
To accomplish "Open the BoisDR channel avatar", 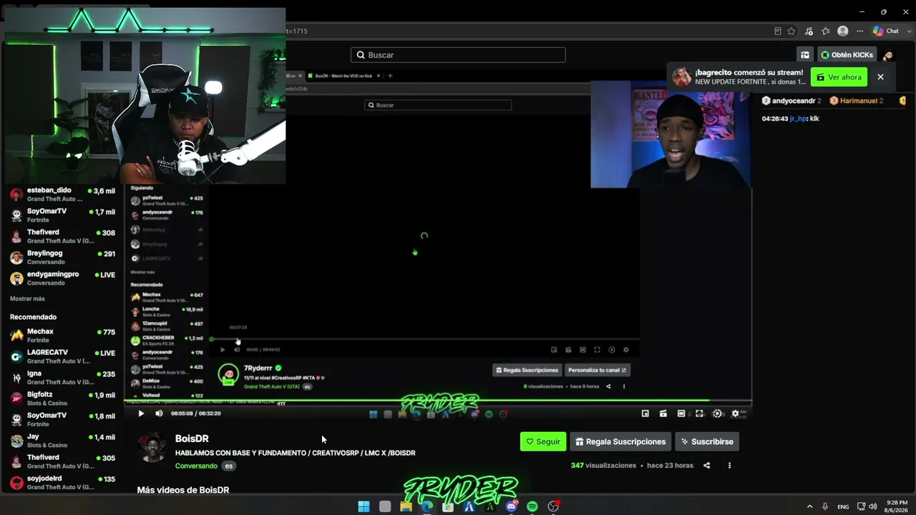I will click(152, 448).
